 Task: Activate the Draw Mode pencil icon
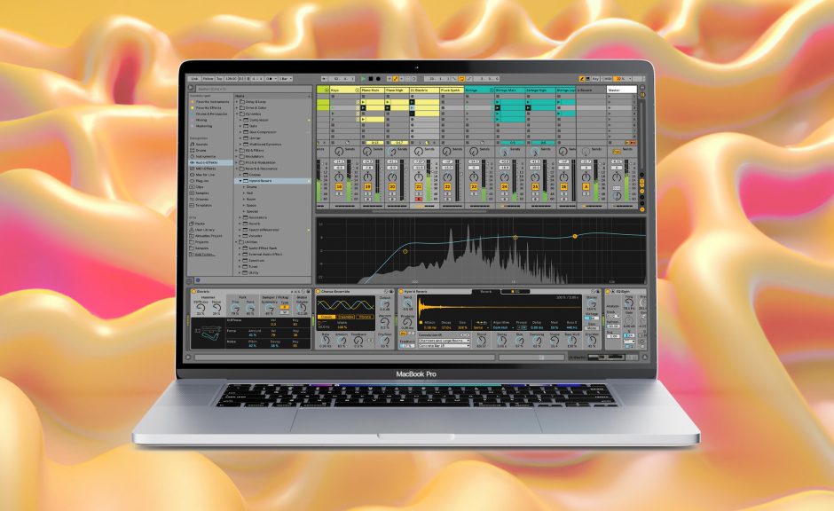point(582,78)
